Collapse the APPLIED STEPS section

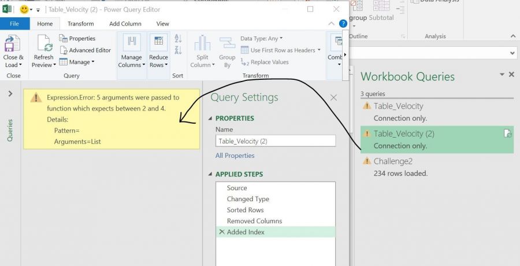pyautogui.click(x=210, y=174)
